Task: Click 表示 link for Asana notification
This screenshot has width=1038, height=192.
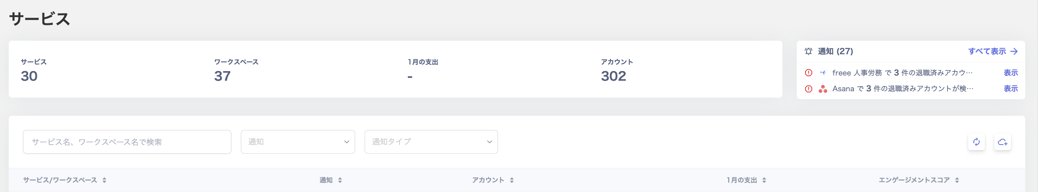Action: point(1011,89)
